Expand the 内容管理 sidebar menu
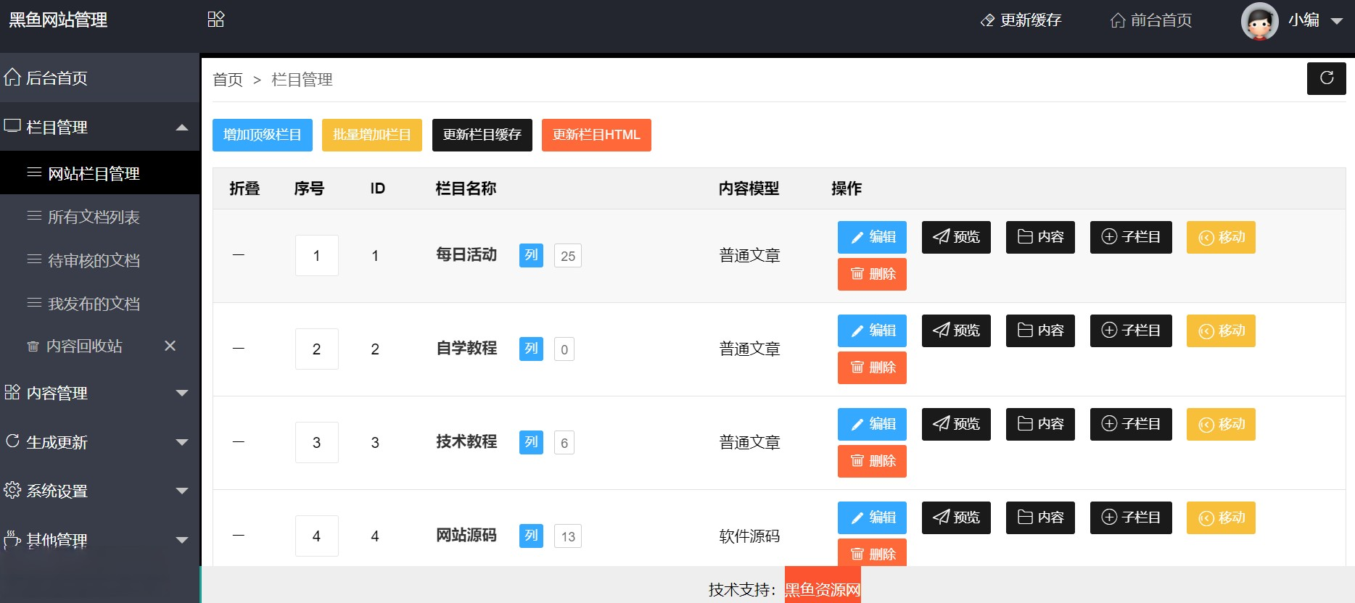The image size is (1355, 603). pos(182,393)
